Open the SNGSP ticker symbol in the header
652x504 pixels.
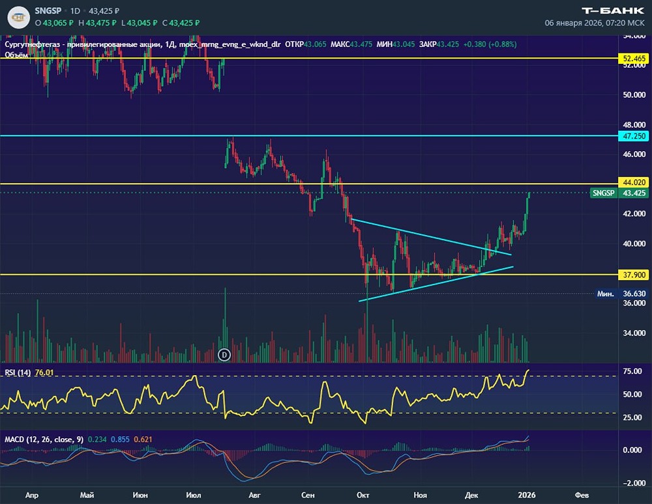pyautogui.click(x=50, y=11)
